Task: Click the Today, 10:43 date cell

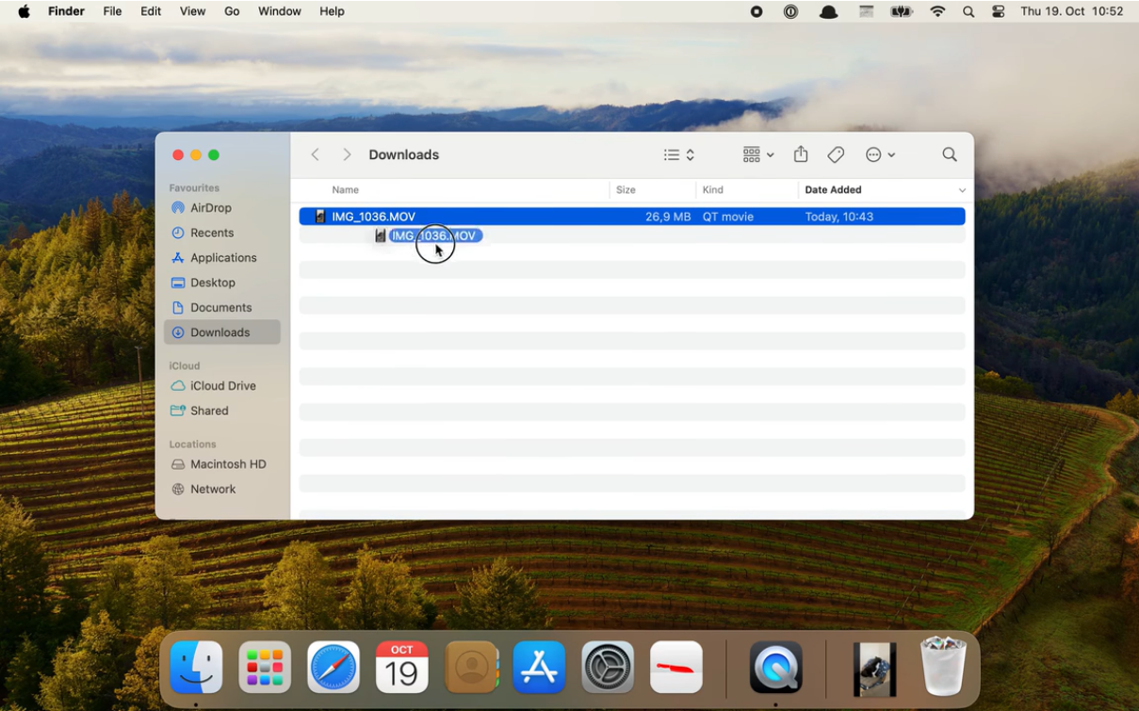Action: coord(838,217)
